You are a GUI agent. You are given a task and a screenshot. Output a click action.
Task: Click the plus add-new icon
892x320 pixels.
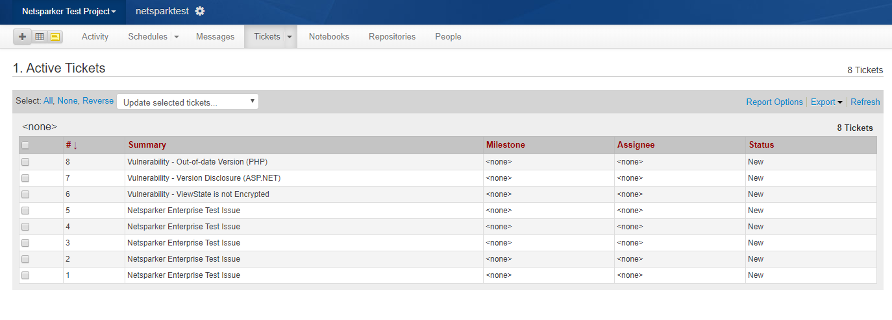tap(22, 37)
